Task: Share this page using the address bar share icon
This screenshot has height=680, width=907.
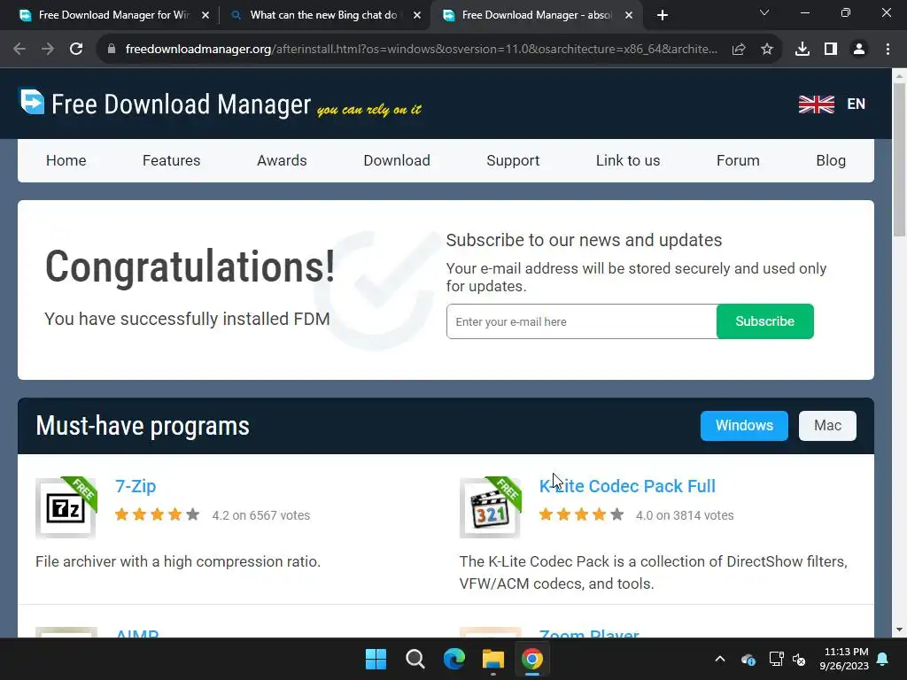Action: [739, 50]
